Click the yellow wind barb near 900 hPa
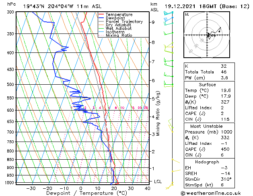Screen dimensions: 253x196 tap(176, 171)
